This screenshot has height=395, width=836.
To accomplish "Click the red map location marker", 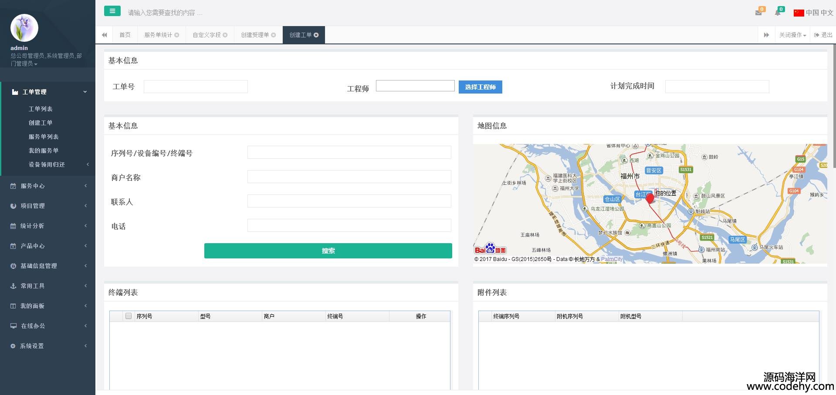I will 650,198.
